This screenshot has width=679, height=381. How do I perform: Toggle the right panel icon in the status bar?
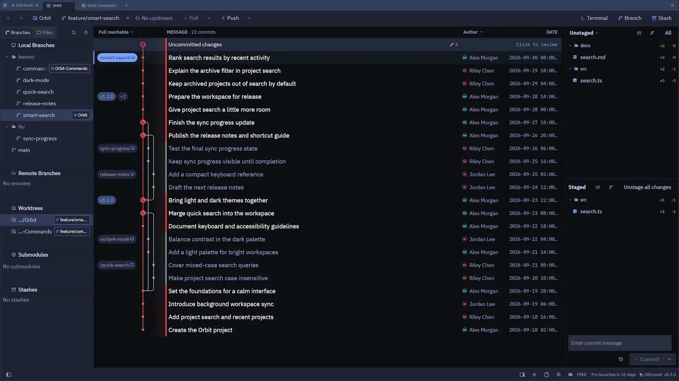pos(522,375)
